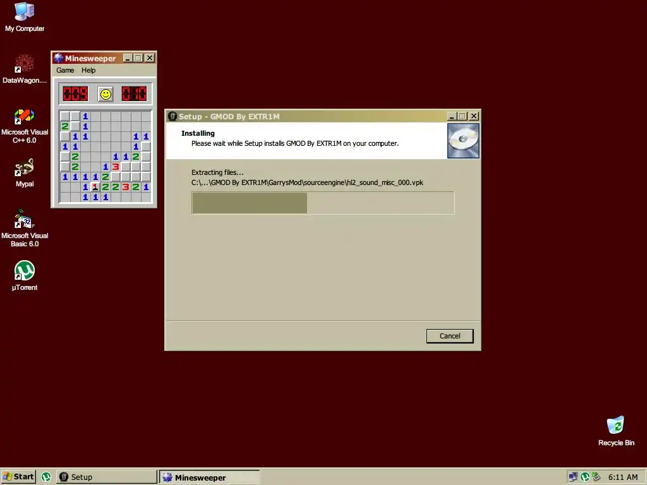This screenshot has height=485, width=647.
Task: Click the hl2_sound_misc_000.vpk file path text
Action: tap(307, 183)
